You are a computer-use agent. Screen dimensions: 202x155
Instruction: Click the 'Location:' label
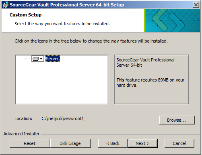[23, 118]
